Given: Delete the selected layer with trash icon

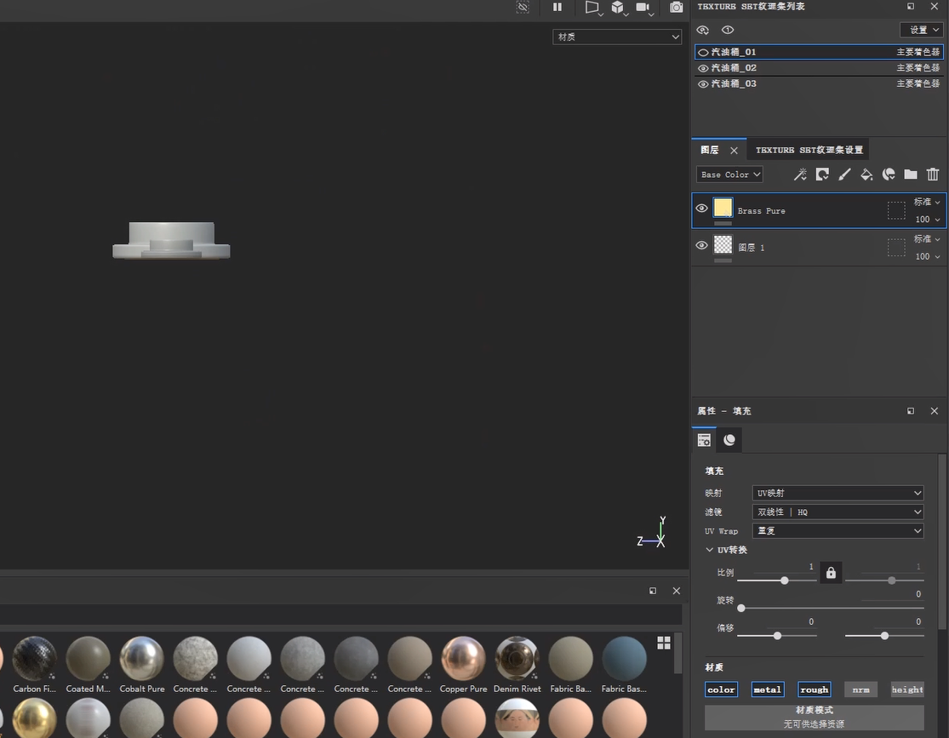Looking at the screenshot, I should click(933, 174).
